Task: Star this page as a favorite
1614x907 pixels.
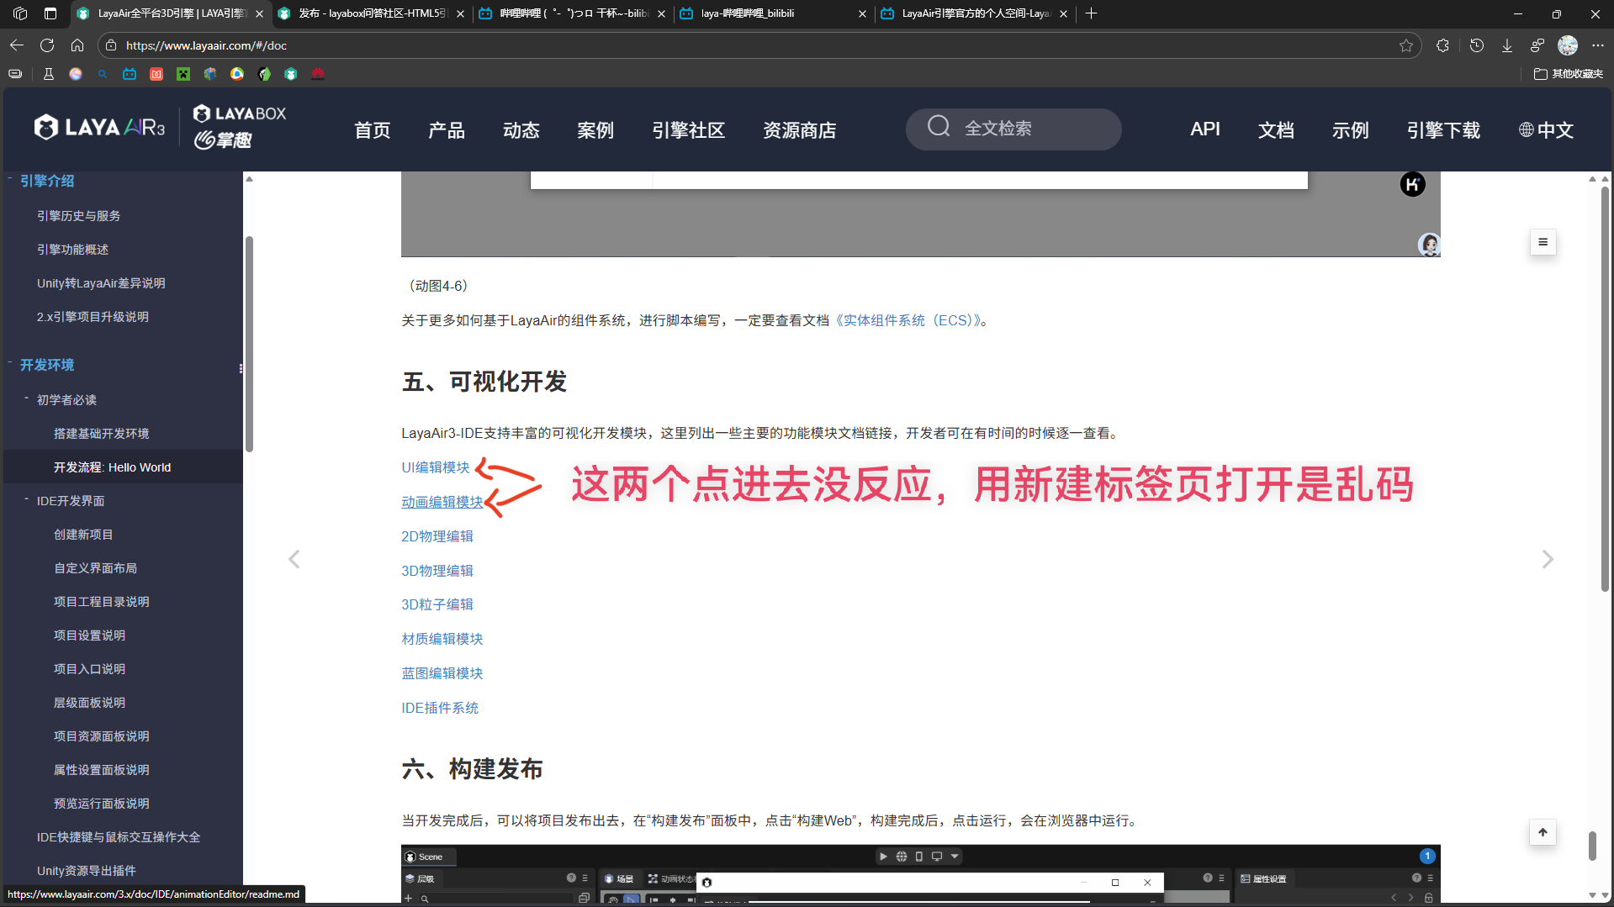Action: click(x=1405, y=45)
